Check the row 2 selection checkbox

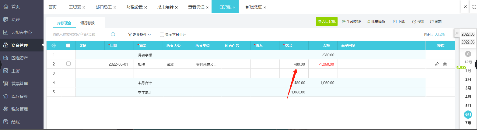click(68, 64)
